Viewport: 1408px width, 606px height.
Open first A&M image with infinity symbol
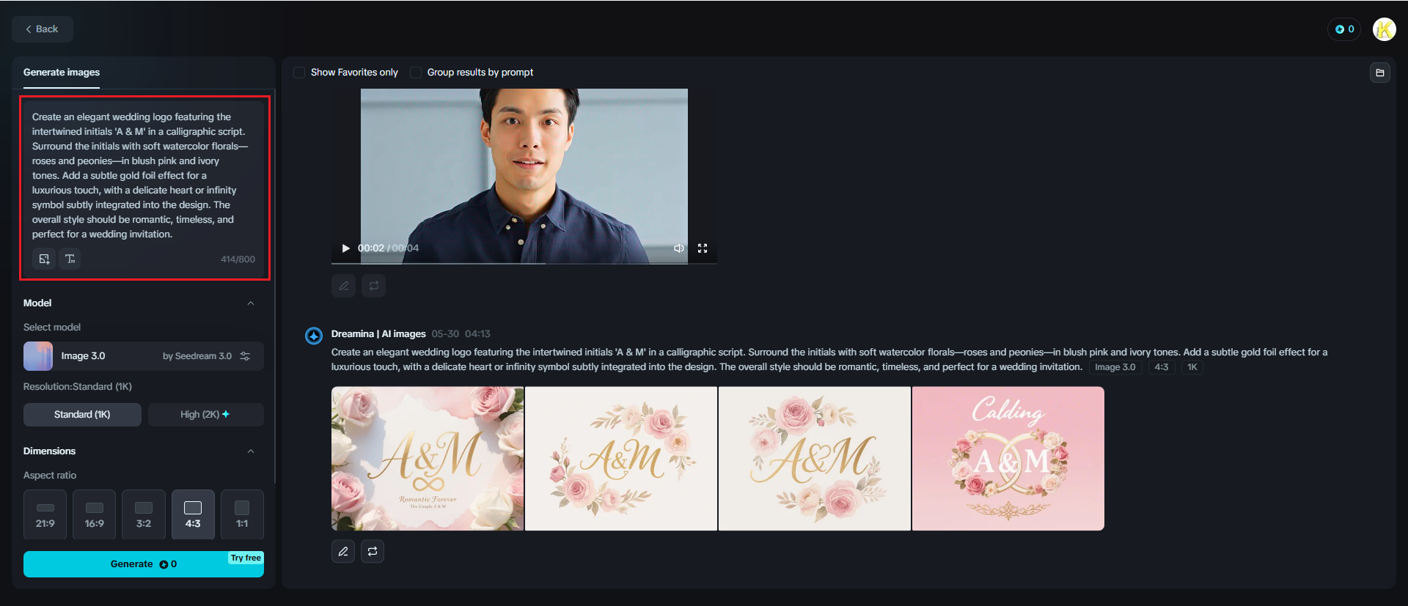[x=428, y=459]
